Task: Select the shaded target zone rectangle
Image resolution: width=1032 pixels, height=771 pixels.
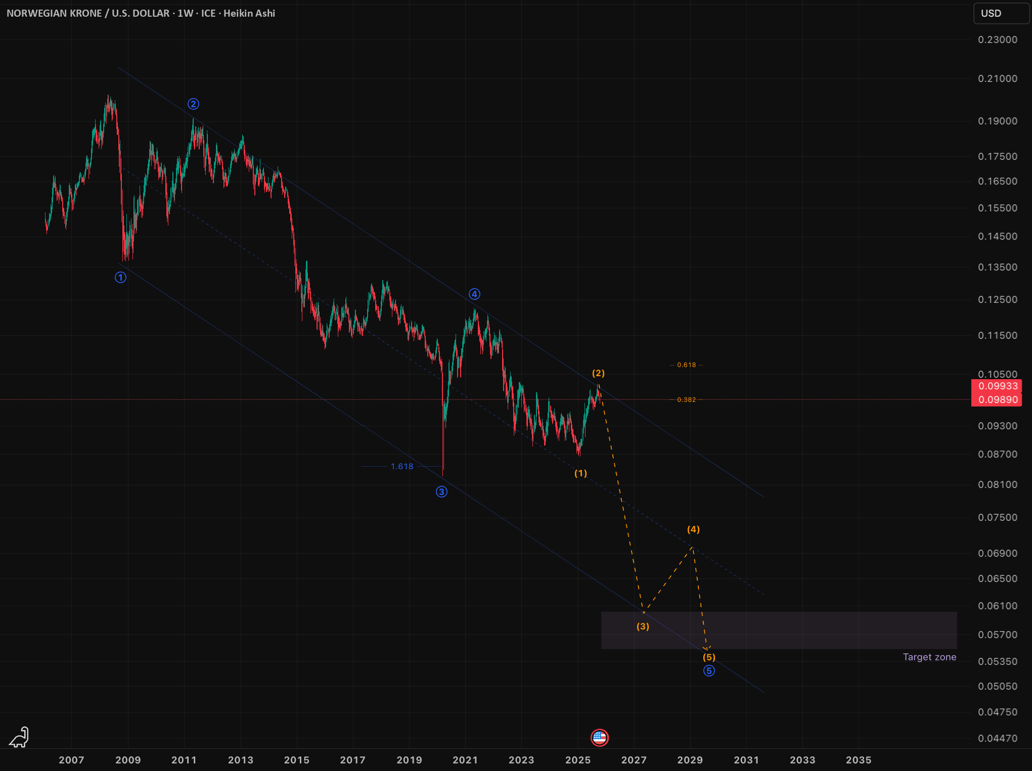Action: [x=779, y=630]
